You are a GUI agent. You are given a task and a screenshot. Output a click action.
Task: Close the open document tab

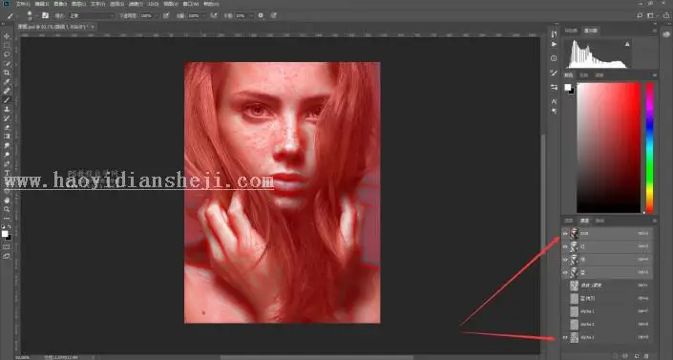point(93,27)
